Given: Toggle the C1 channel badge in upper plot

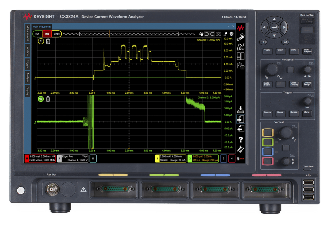Looking at the screenshot, I should coord(41,41).
